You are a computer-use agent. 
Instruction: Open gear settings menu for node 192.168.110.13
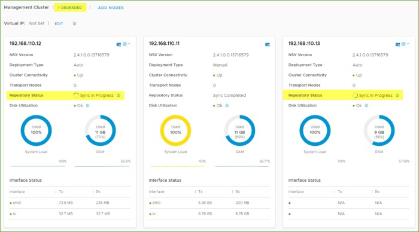[405, 44]
